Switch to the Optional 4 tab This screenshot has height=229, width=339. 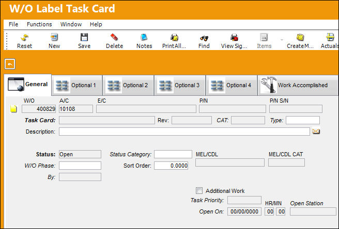(x=232, y=85)
